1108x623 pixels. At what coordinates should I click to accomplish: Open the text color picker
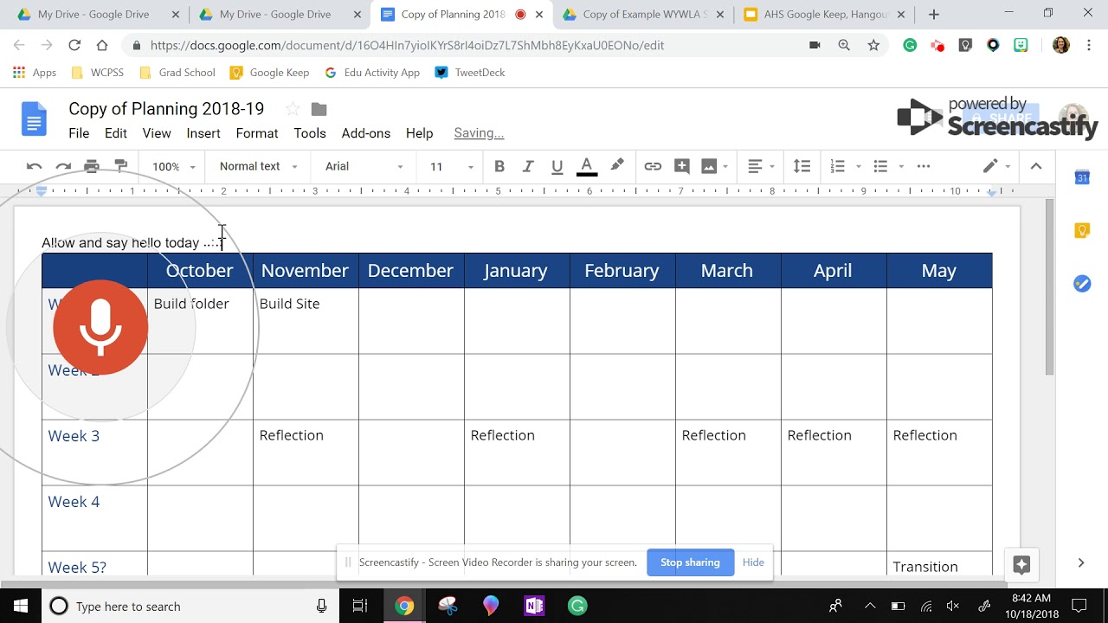tap(587, 166)
